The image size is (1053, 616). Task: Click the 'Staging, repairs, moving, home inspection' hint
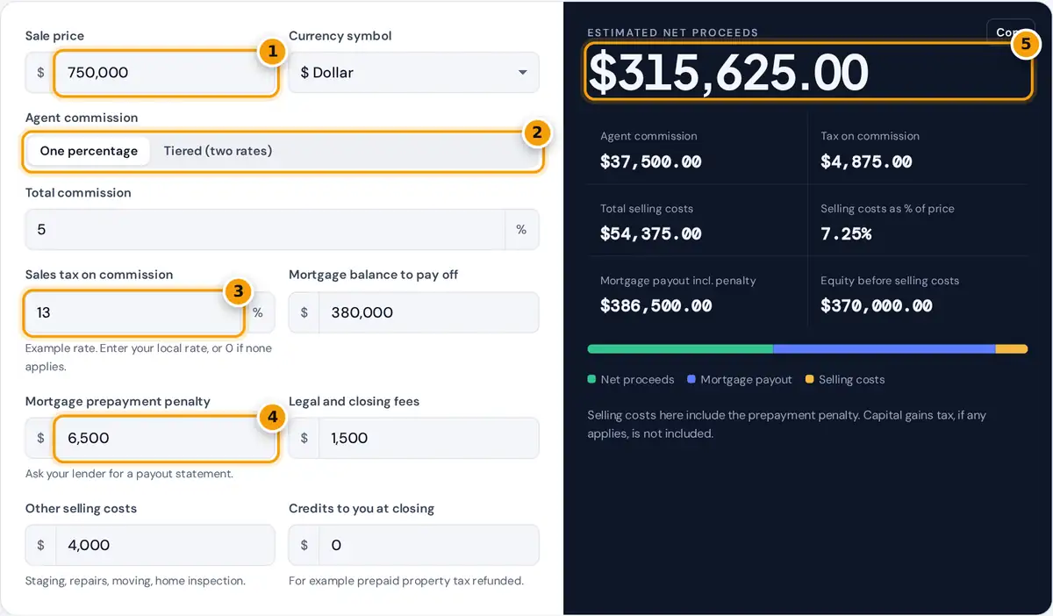pos(135,581)
